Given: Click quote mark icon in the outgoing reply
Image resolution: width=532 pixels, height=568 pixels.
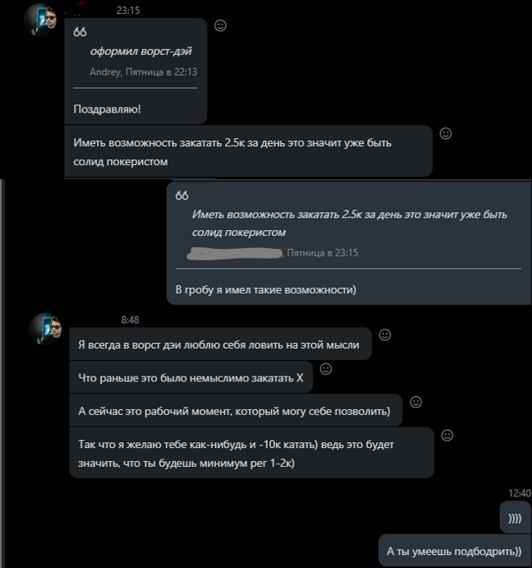Looking at the screenshot, I should coord(182,196).
